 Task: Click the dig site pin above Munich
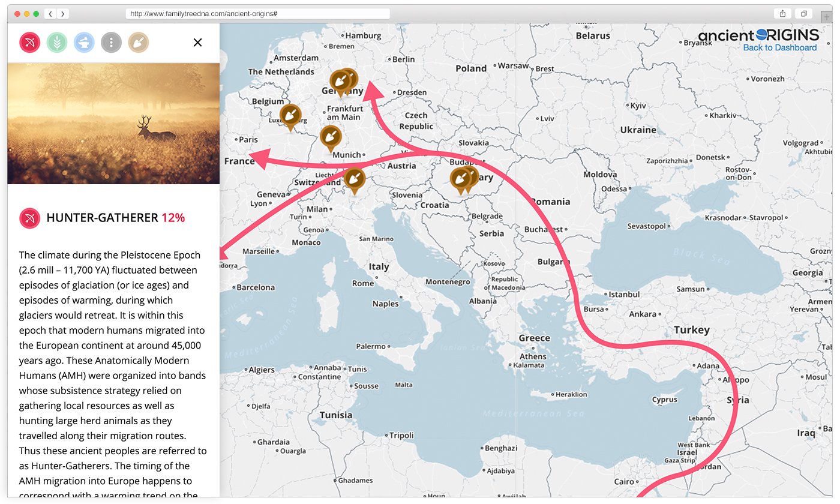(x=330, y=139)
